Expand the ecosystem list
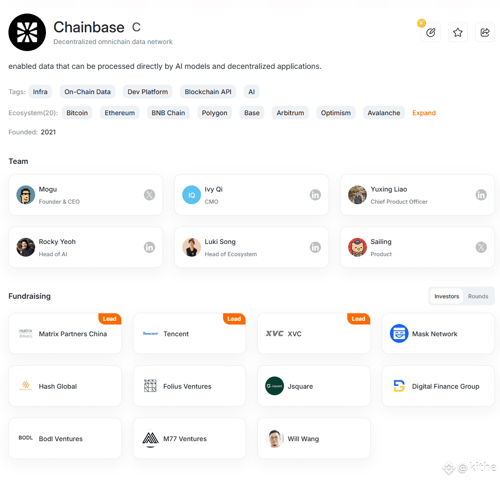This screenshot has width=500, height=480. (x=424, y=113)
